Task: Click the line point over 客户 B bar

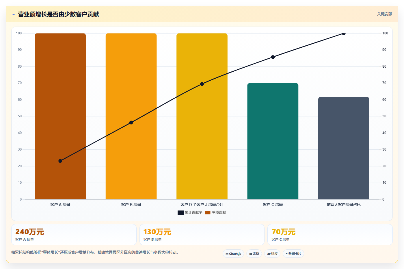Action: pos(131,123)
